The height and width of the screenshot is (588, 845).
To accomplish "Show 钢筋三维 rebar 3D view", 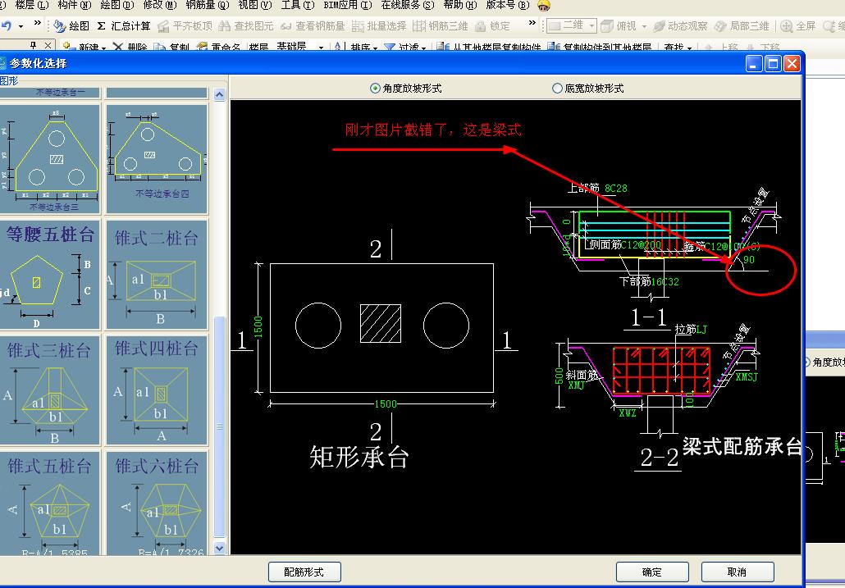I will pos(441,26).
